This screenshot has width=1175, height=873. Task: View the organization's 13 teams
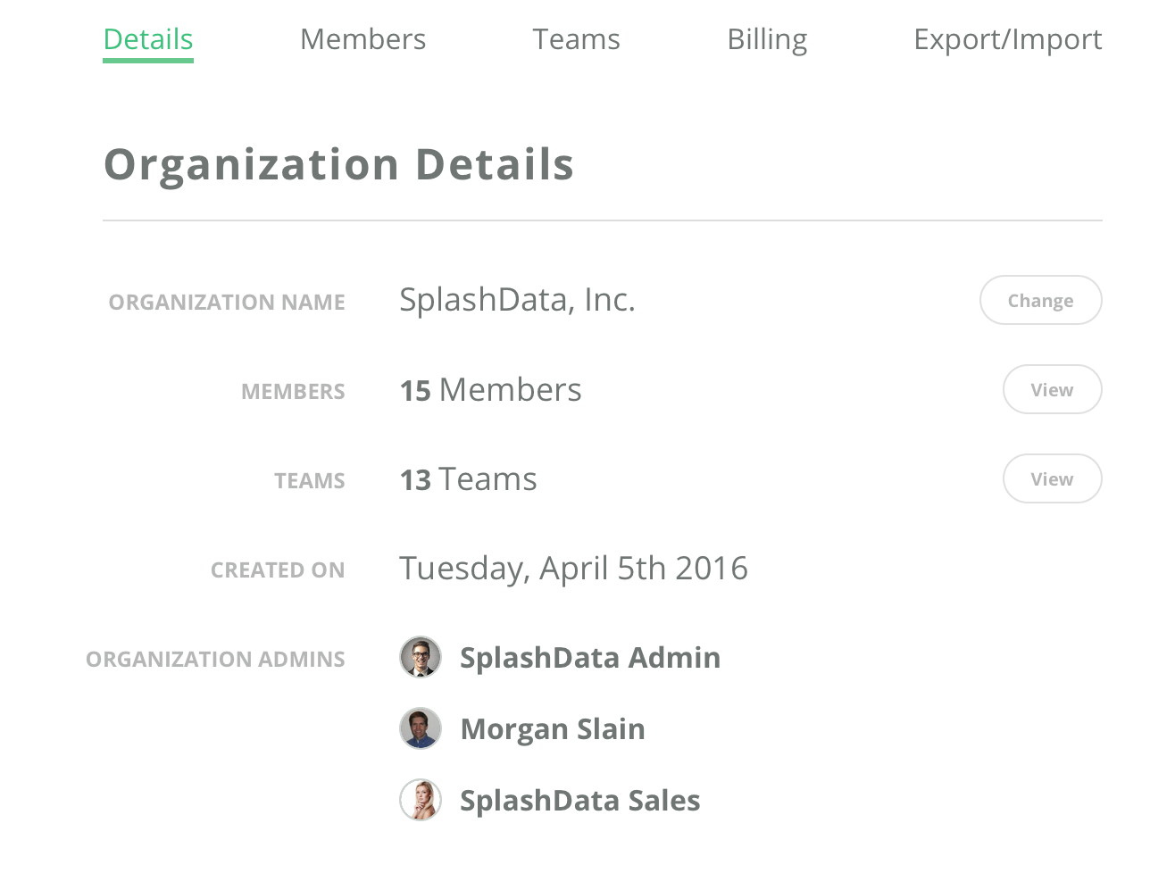click(x=1052, y=478)
